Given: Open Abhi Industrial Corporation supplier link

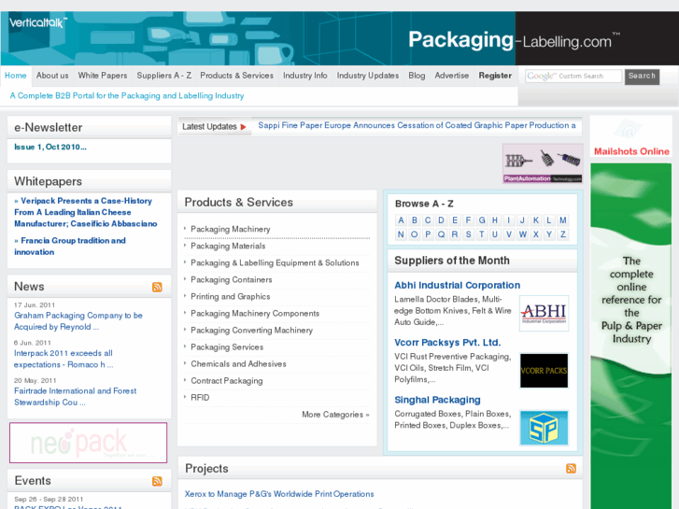Looking at the screenshot, I should [458, 286].
